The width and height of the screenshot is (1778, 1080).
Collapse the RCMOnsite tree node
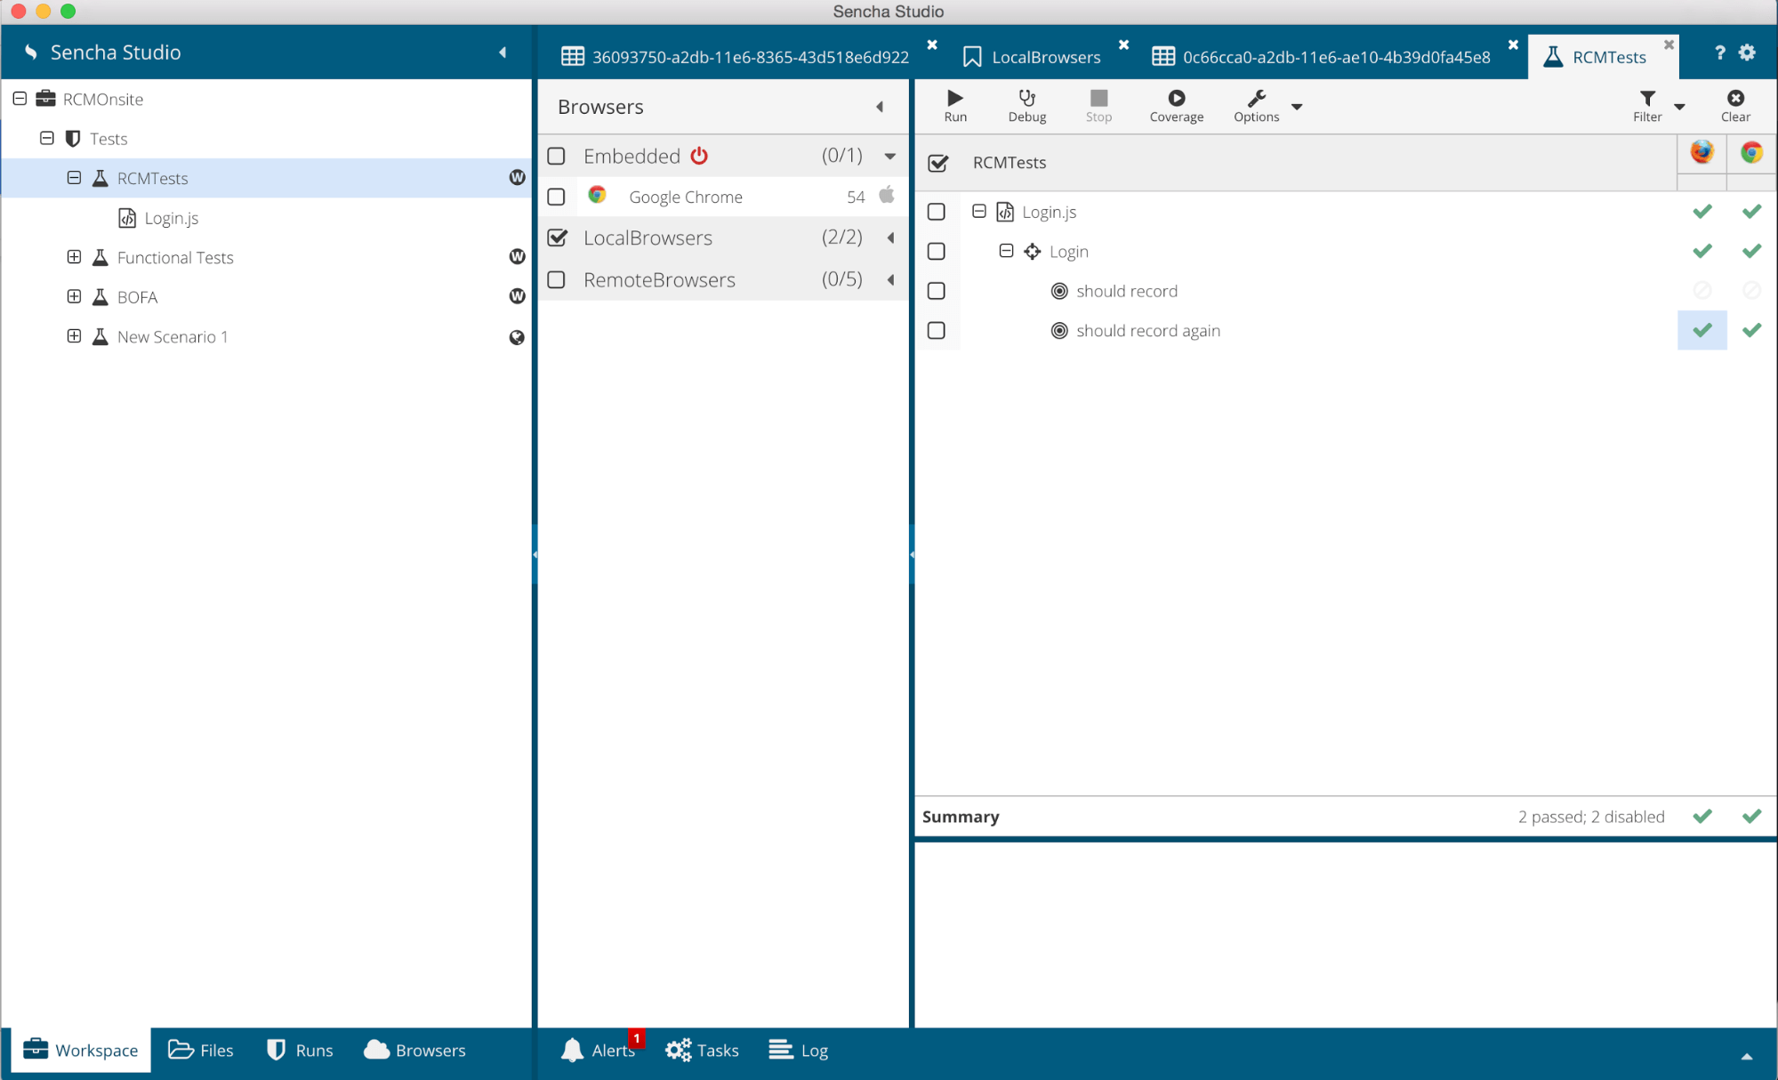coord(20,99)
